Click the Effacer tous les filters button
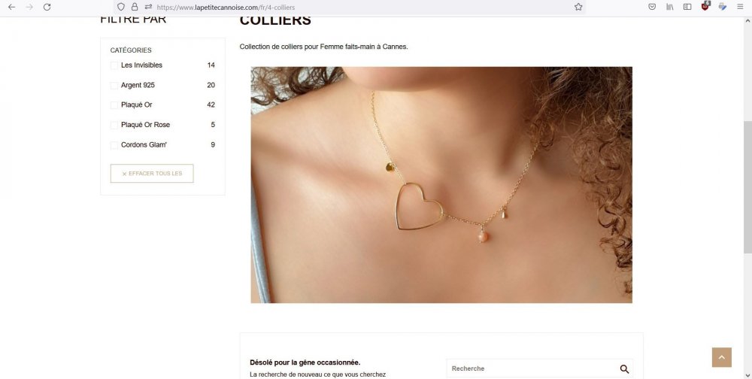The image size is (752, 379). tap(152, 174)
